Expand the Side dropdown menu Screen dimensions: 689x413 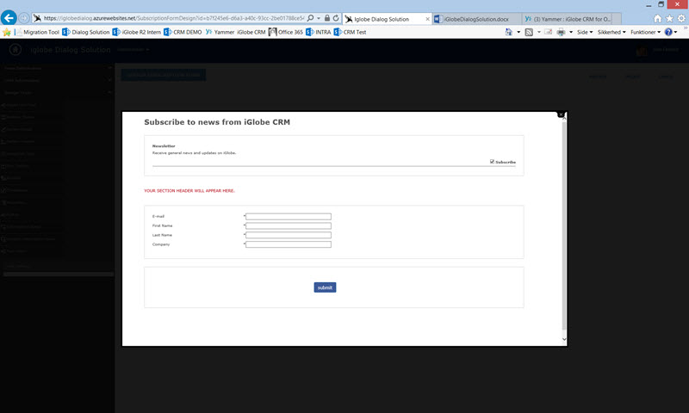583,32
